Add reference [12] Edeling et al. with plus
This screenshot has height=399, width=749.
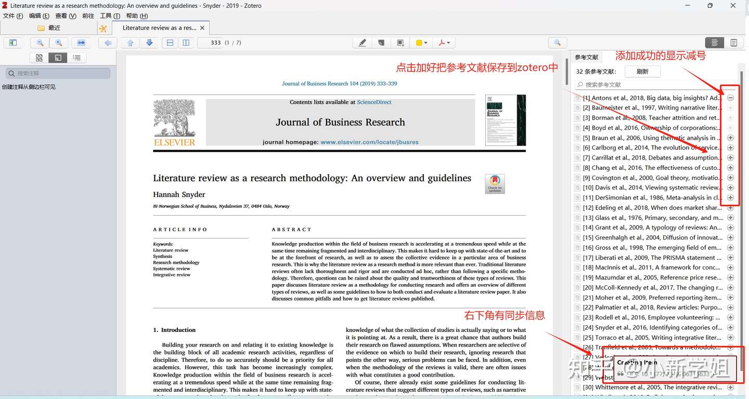coord(730,207)
